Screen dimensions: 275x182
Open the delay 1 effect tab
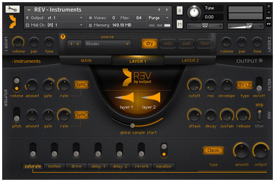tap(98, 166)
